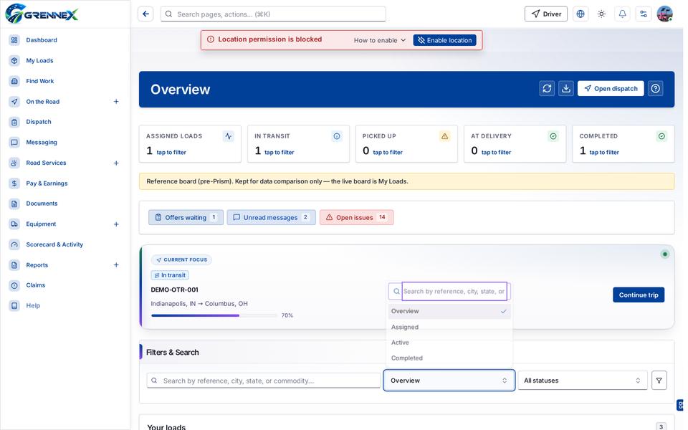Click the Reports sidebar icon
This screenshot has height=430, width=688.
coord(14,265)
